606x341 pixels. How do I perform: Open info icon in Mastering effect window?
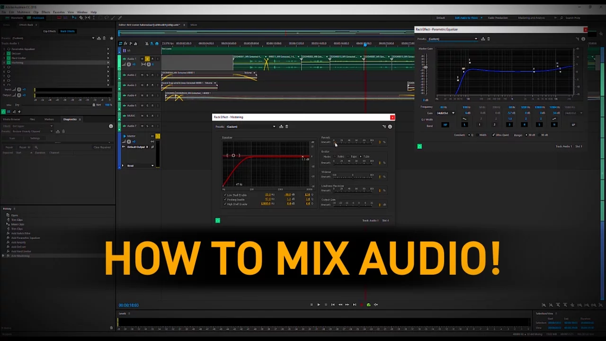[390, 126]
